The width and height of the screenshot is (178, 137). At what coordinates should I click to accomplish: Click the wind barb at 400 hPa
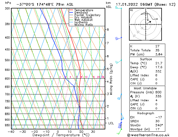click(119, 38)
